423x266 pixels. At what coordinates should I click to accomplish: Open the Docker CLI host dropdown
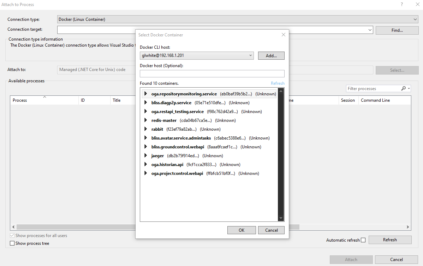[197, 55]
